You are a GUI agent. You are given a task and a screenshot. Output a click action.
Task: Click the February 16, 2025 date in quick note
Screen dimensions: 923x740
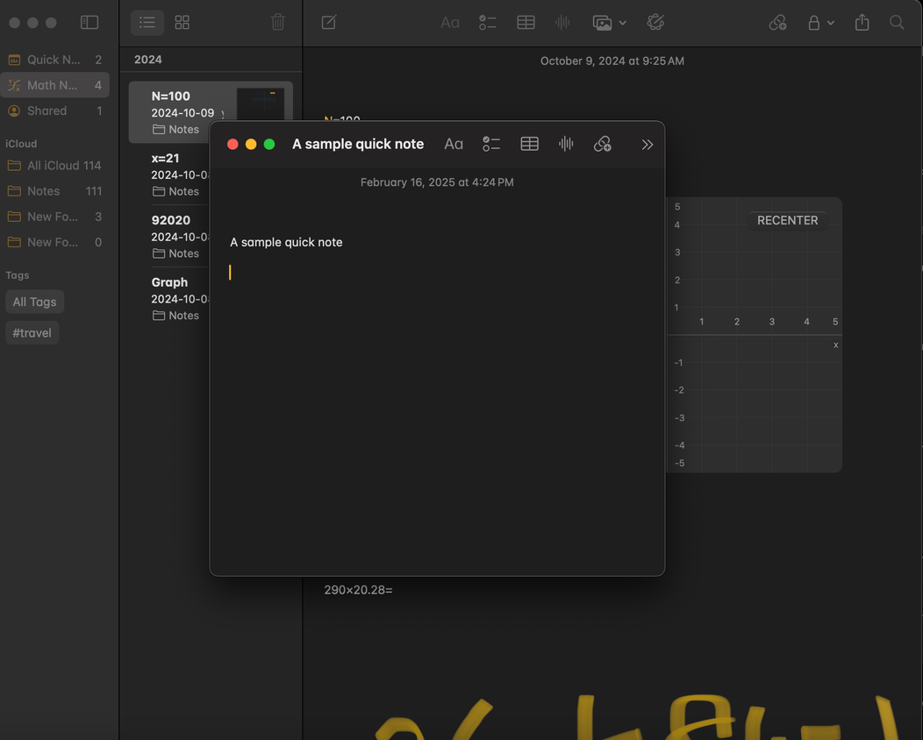coord(437,182)
